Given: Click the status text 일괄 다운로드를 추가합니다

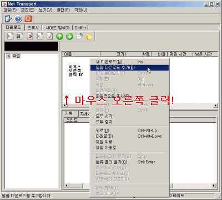Looking at the screenshot, I should point(26,196).
